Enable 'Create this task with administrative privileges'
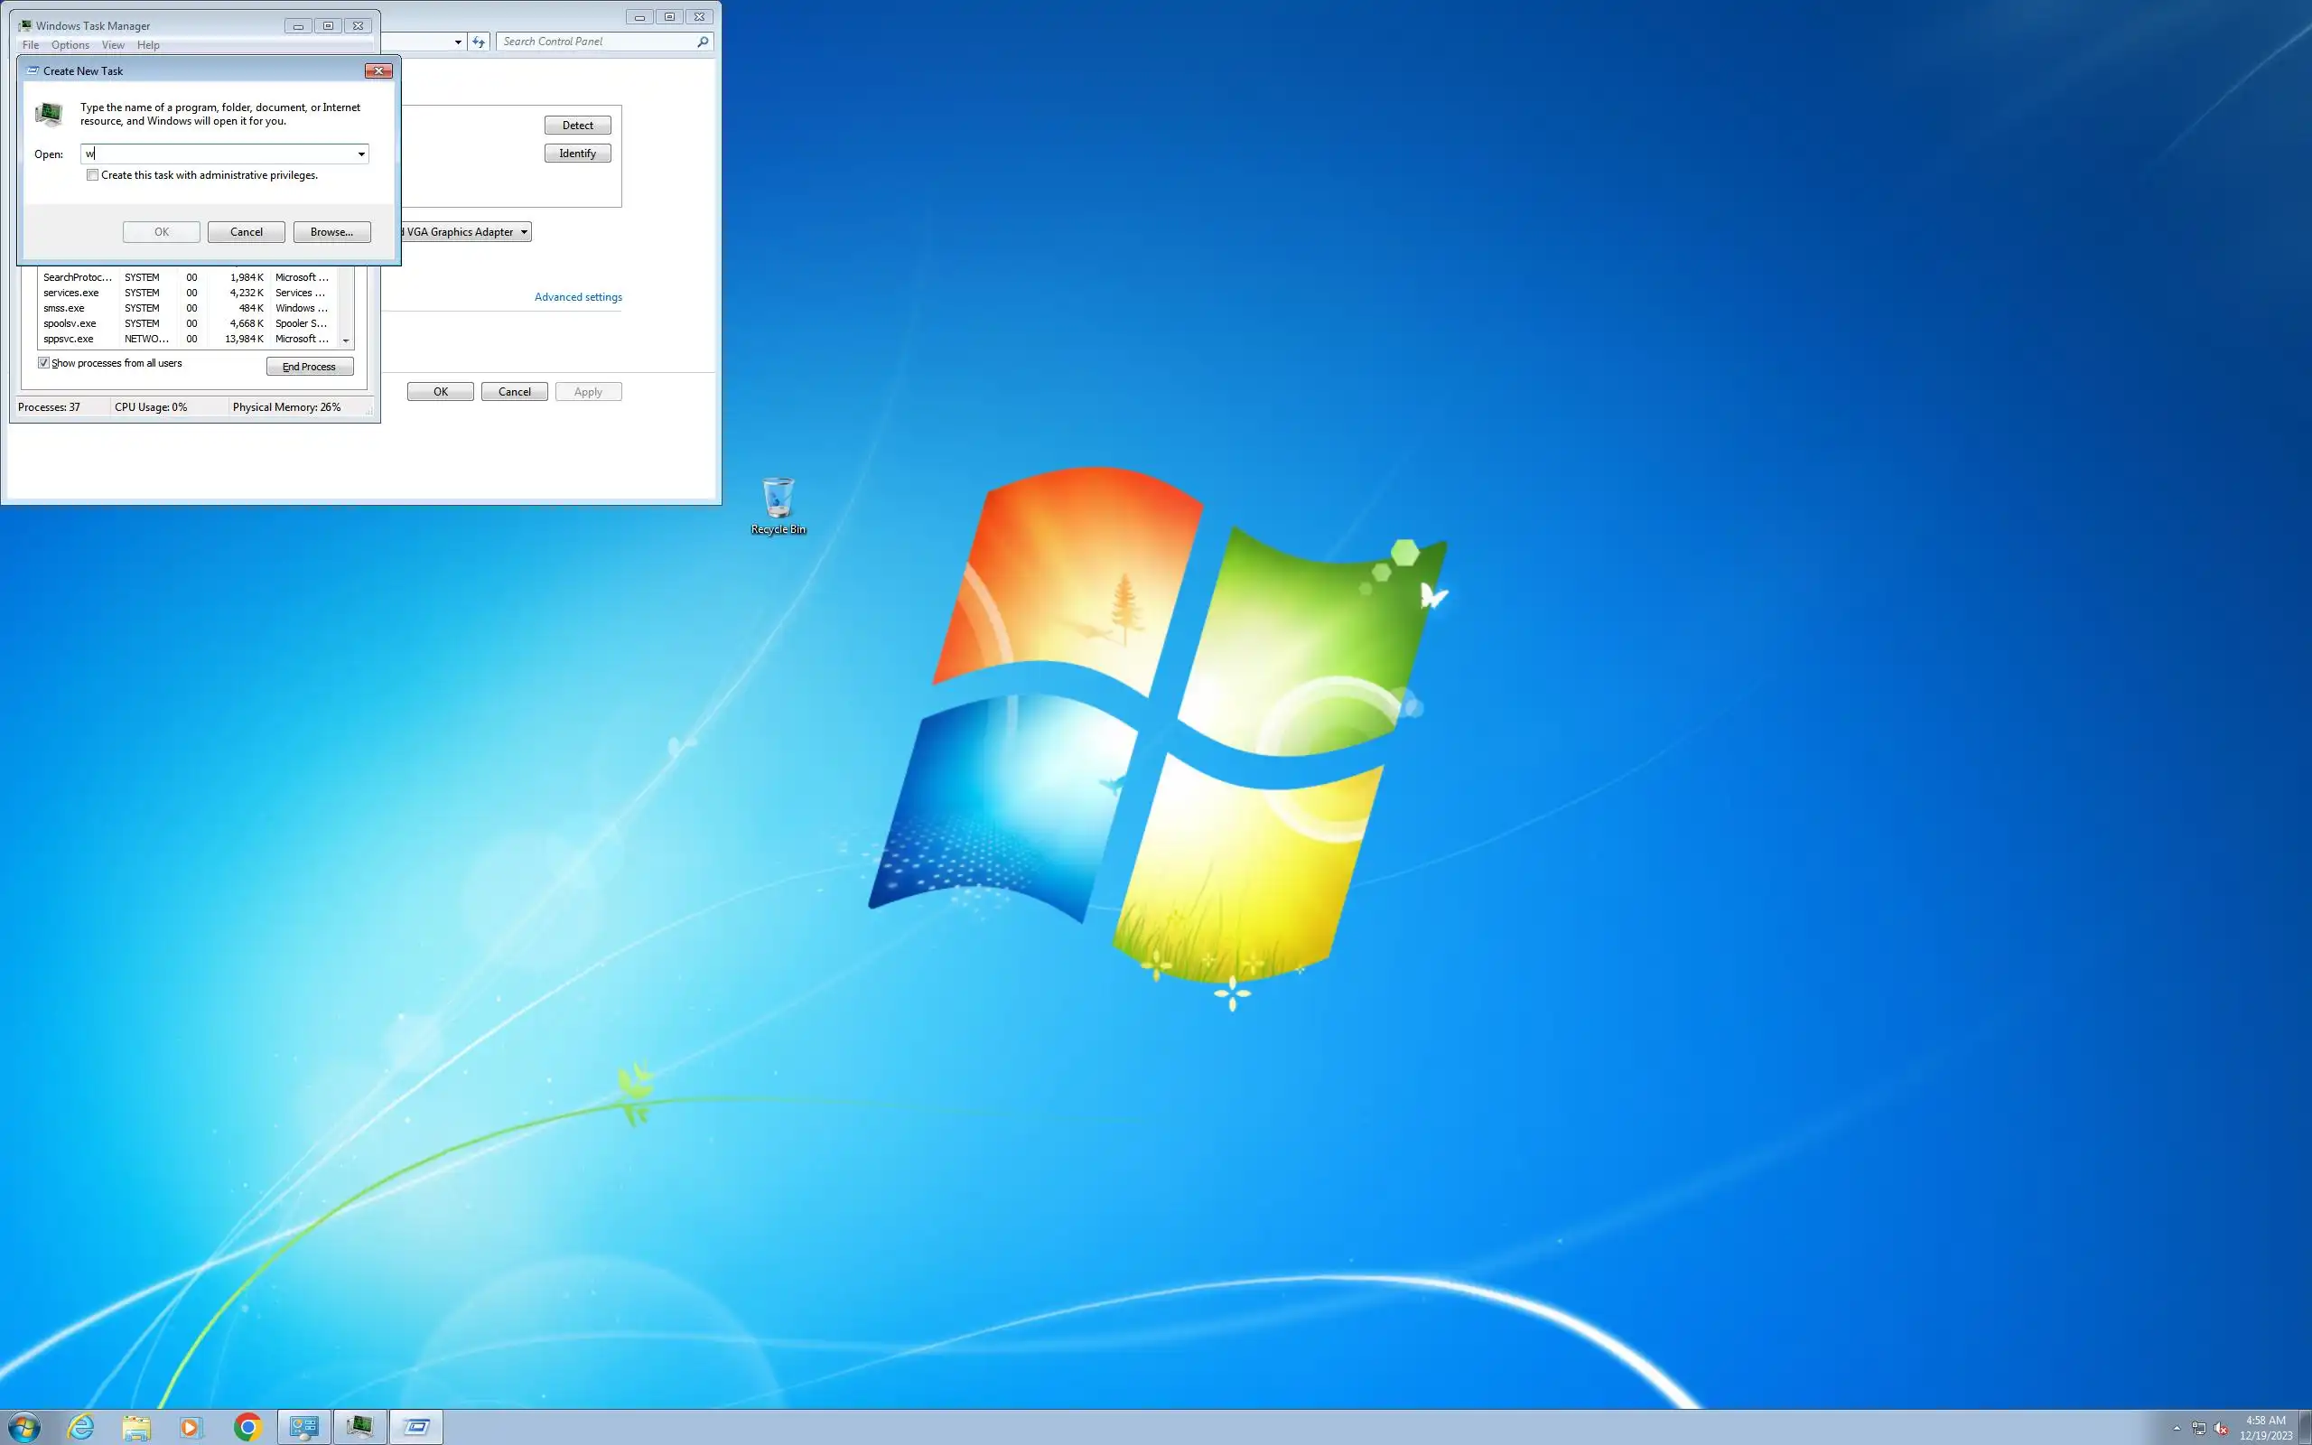 (93, 175)
